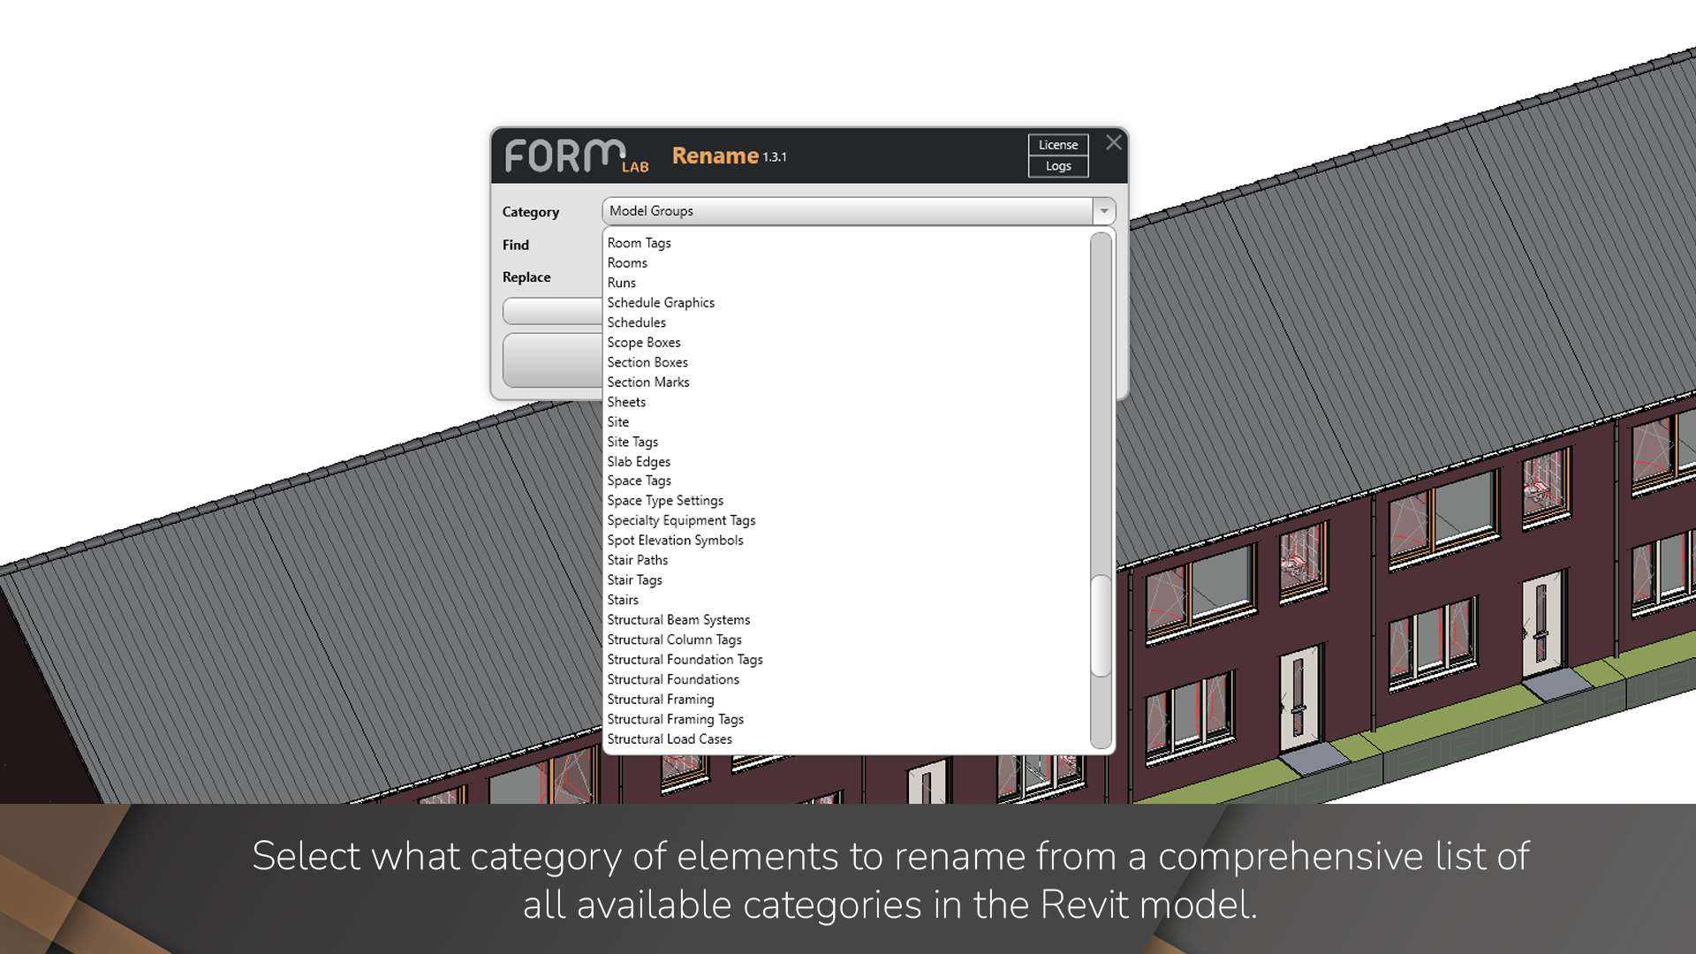The height and width of the screenshot is (954, 1696).
Task: Select Schedule Graphics entry
Action: (x=661, y=303)
